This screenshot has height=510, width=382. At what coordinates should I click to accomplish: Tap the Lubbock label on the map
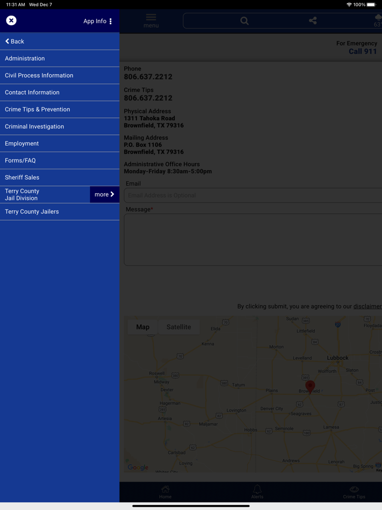[337, 358]
